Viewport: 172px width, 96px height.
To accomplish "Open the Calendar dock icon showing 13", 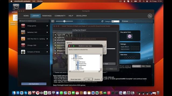I will [x=77, y=93].
